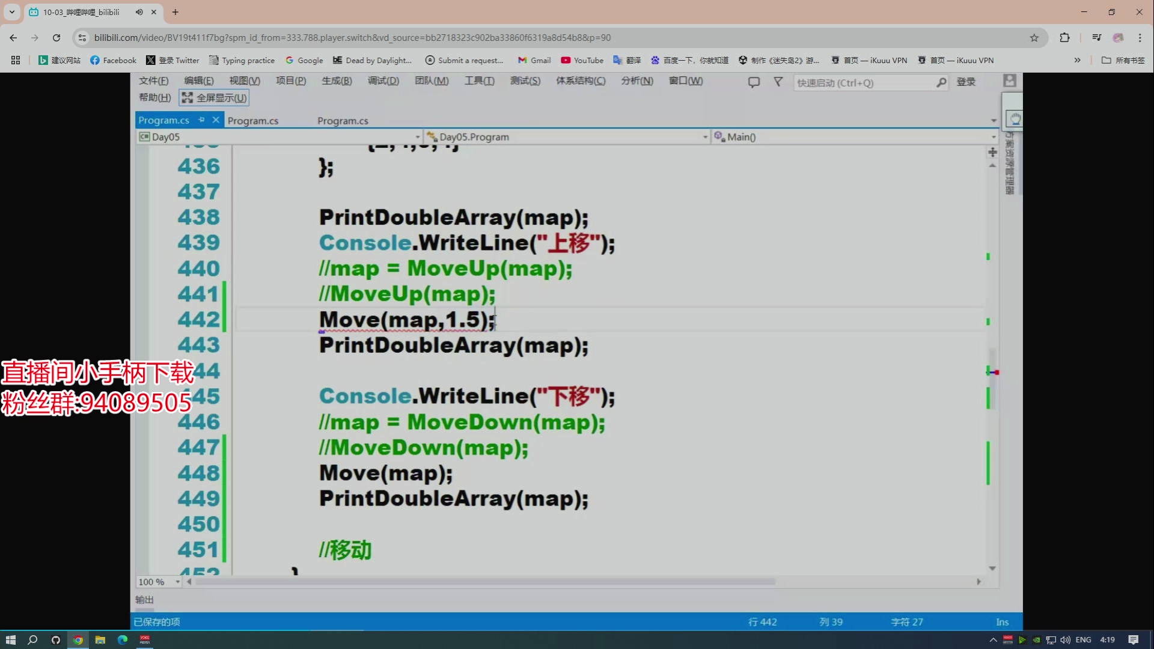Expand the Main() member dropdown
1154x649 pixels.
point(993,137)
